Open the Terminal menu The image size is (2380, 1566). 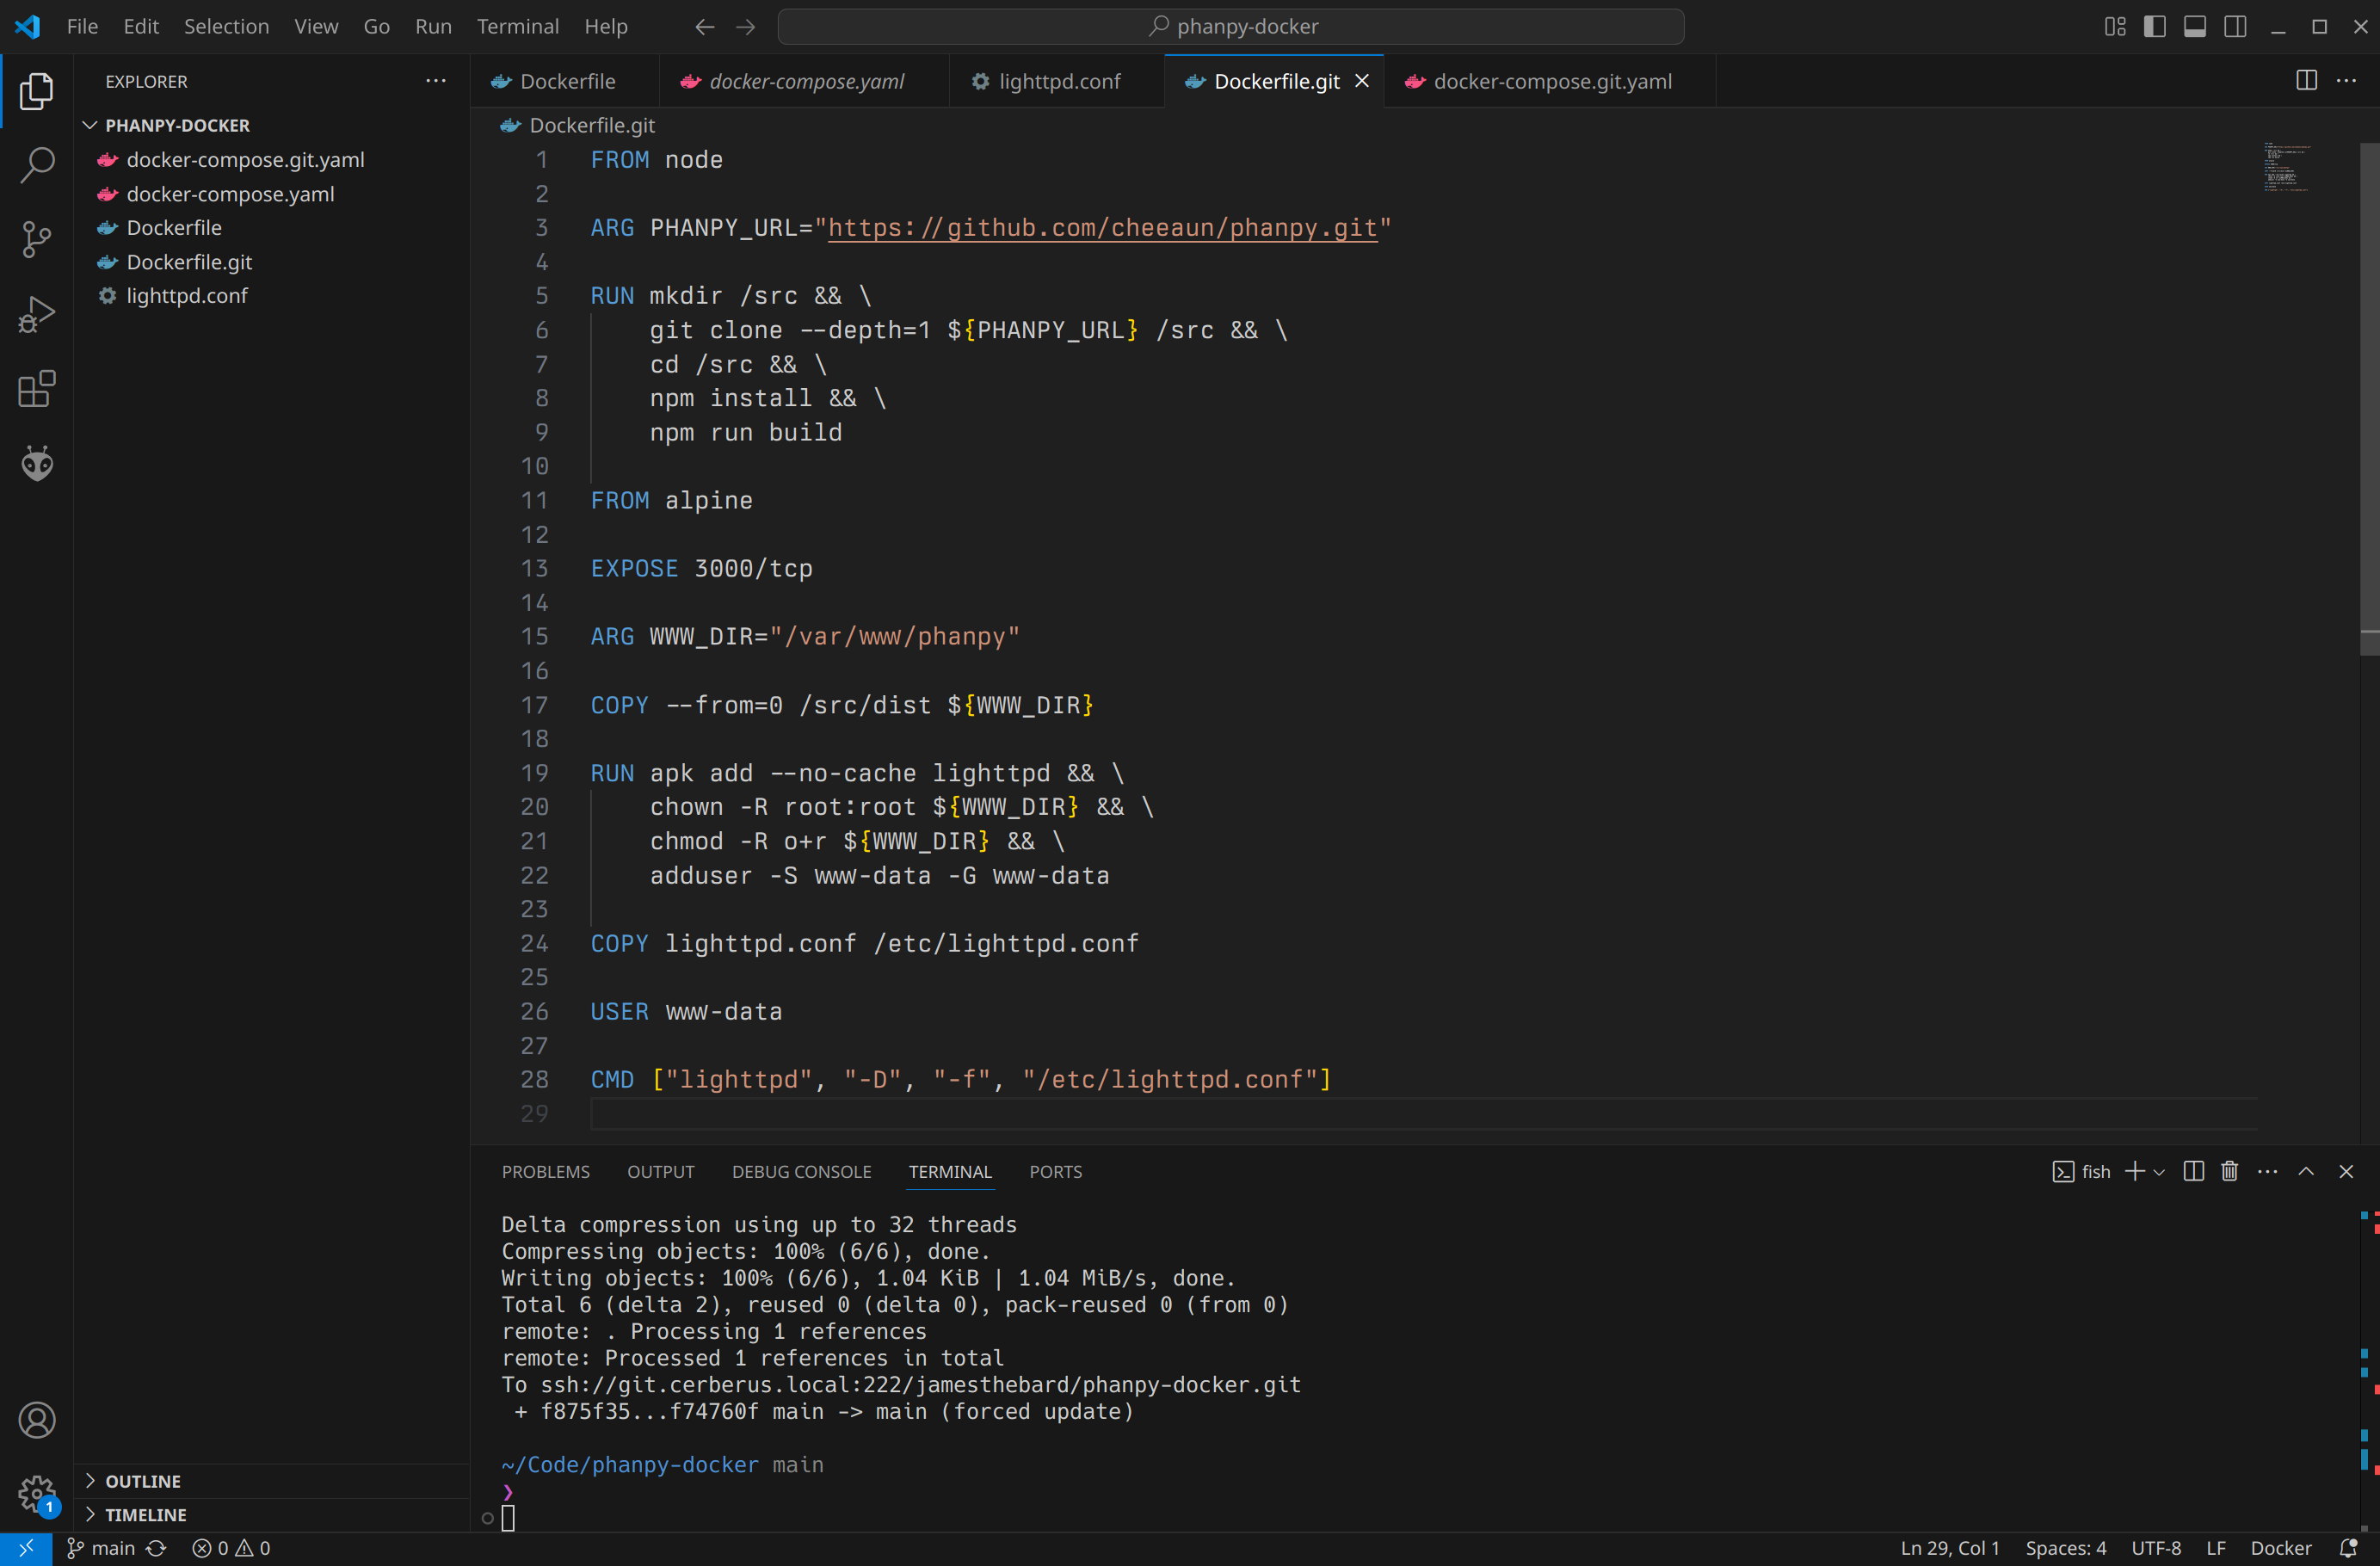518,27
